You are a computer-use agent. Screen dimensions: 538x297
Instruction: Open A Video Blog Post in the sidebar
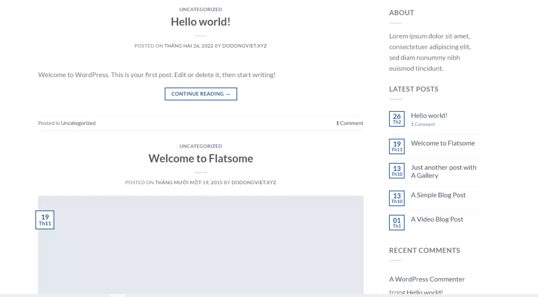[x=437, y=219]
